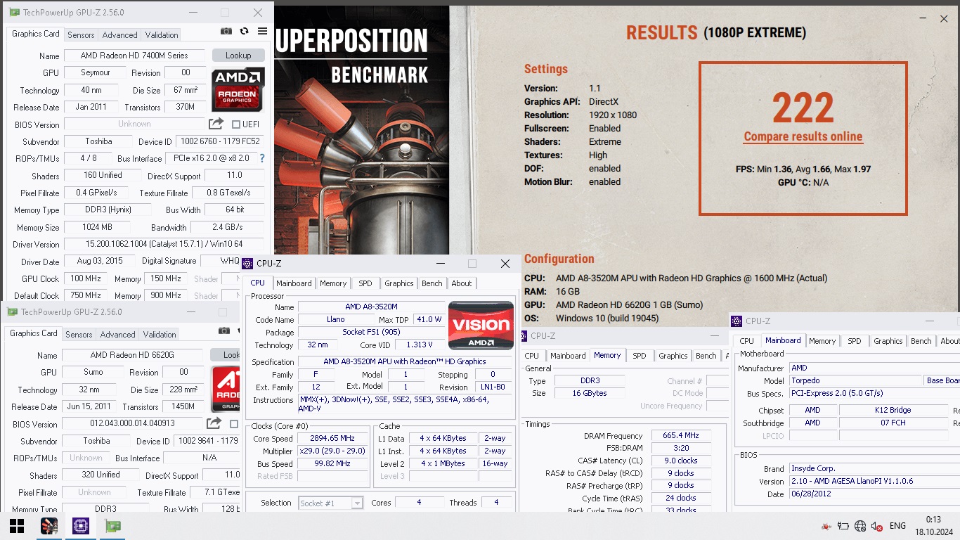Toggle the UEFI checkbox in top GPU-Z
The width and height of the screenshot is (960, 540).
click(235, 124)
